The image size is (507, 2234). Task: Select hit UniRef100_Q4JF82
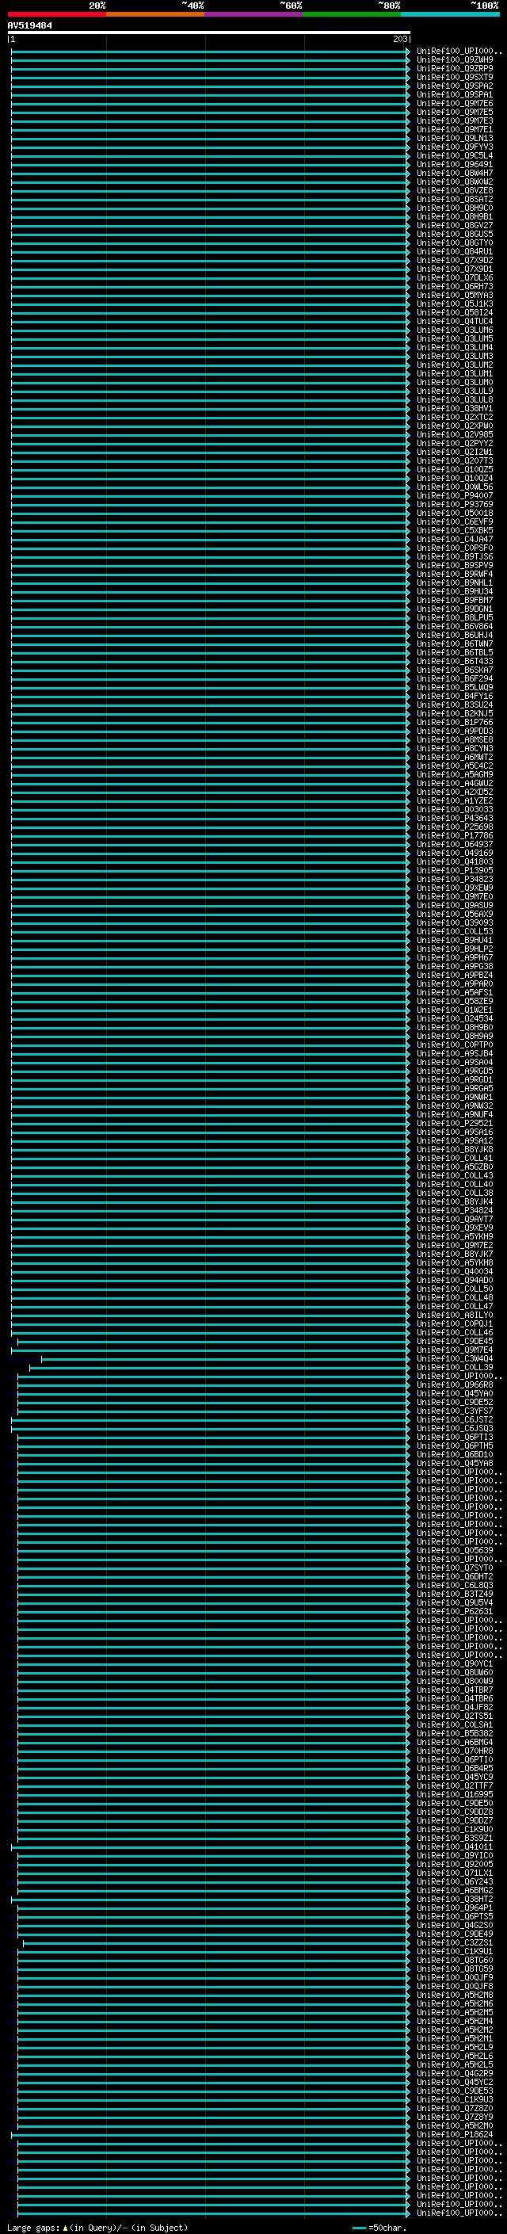pos(455,1707)
